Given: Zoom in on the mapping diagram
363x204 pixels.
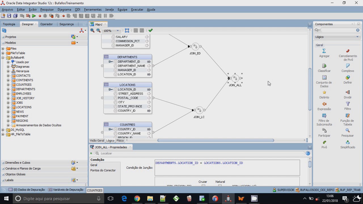Looking at the screenshot, I should coord(92,30).
